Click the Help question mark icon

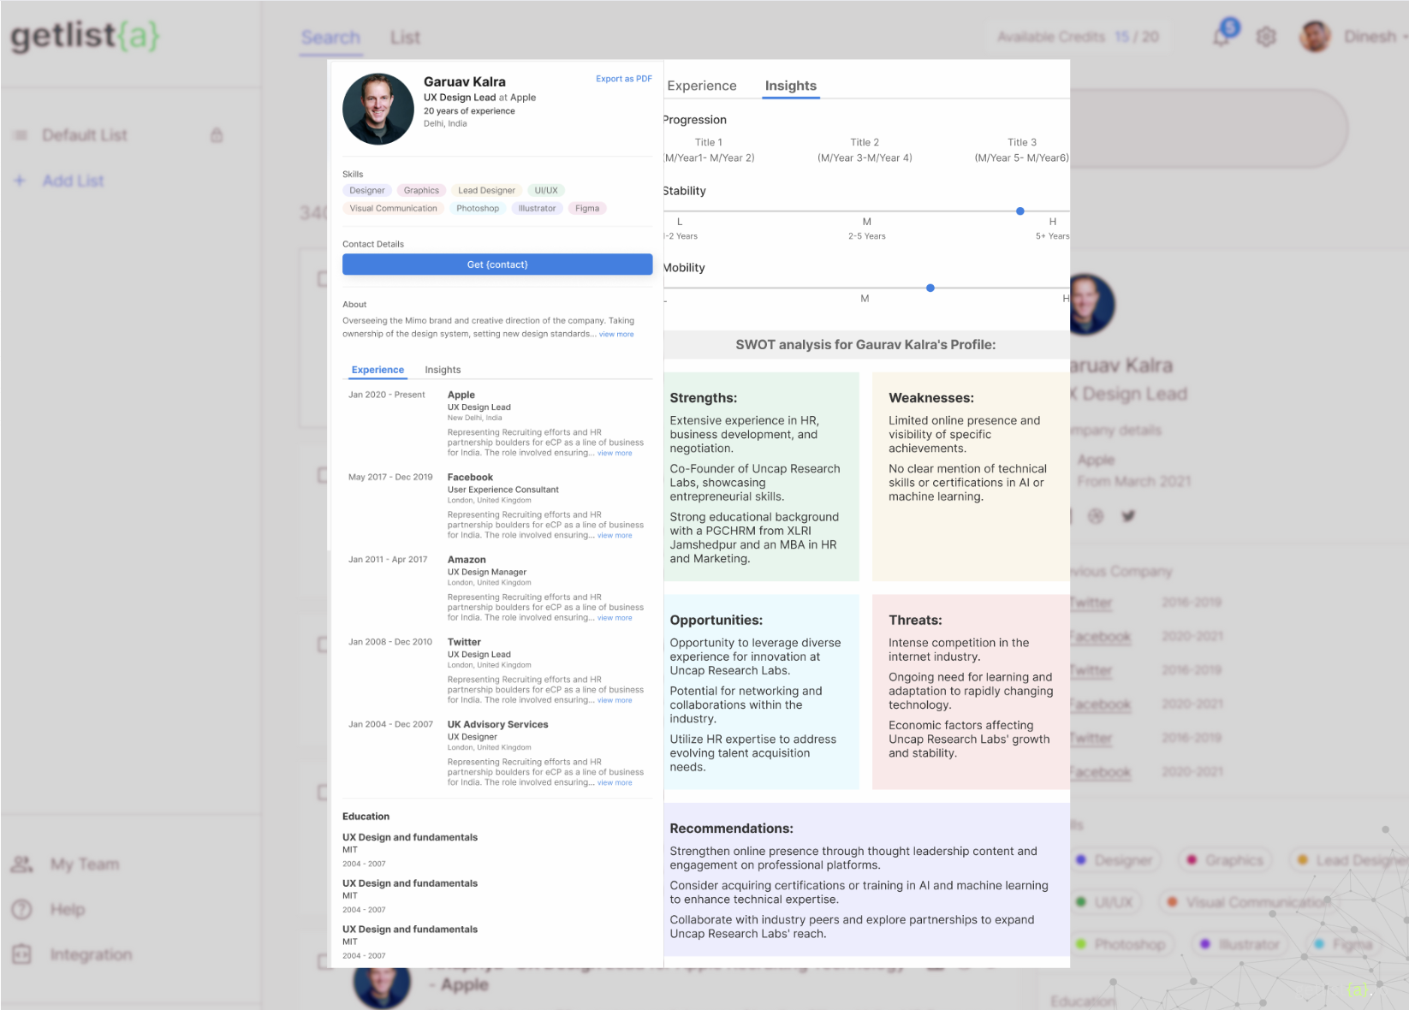(21, 909)
